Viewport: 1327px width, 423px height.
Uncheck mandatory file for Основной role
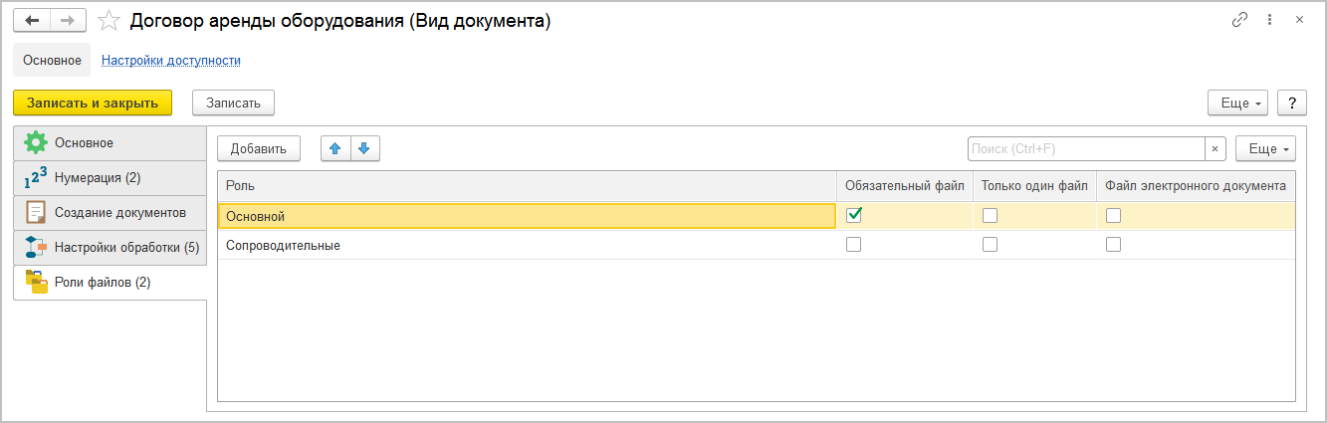[853, 215]
